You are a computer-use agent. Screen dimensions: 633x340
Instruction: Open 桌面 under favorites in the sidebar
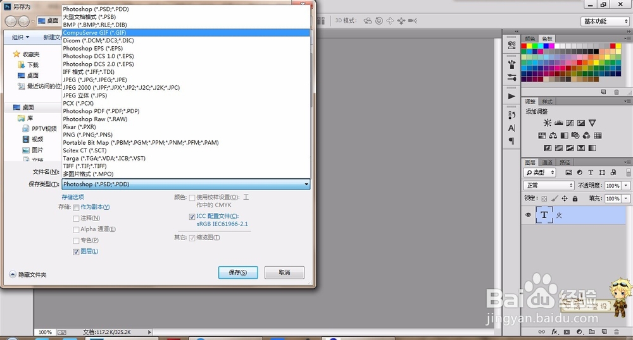tap(28, 75)
